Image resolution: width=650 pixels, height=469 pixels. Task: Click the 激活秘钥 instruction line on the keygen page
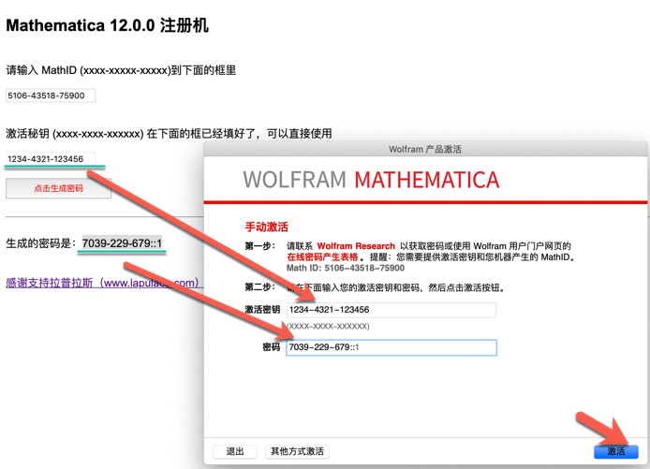[169, 134]
